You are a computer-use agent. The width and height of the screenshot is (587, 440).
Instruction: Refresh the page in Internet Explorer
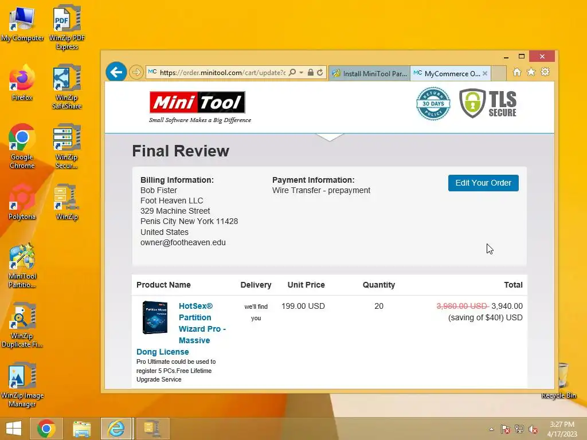320,72
